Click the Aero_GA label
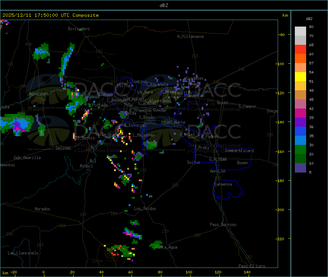The width and height of the screenshot is (328, 277). pos(218,171)
